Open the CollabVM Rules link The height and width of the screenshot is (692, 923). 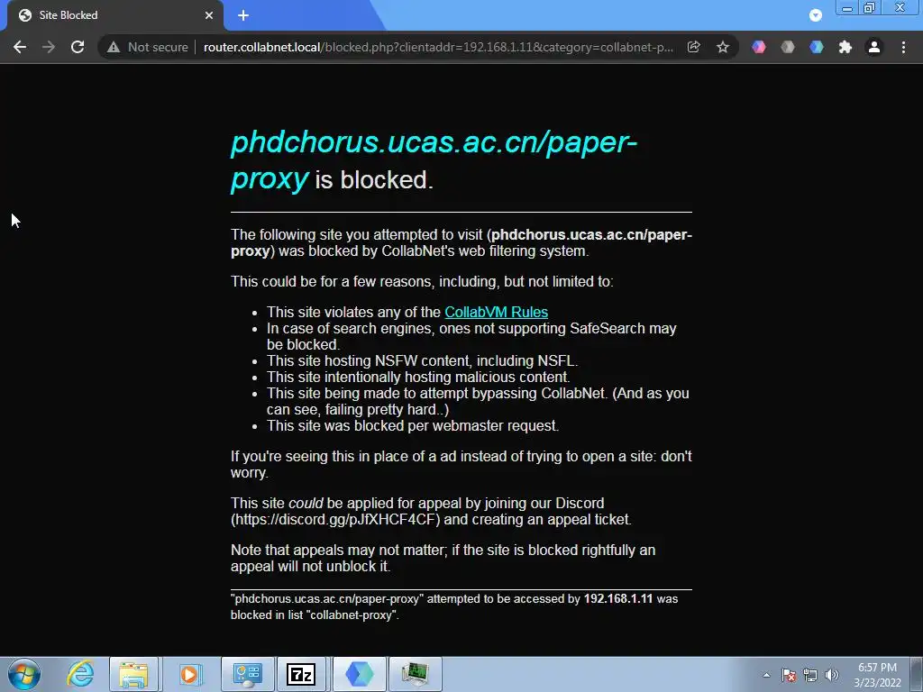pyautogui.click(x=497, y=312)
